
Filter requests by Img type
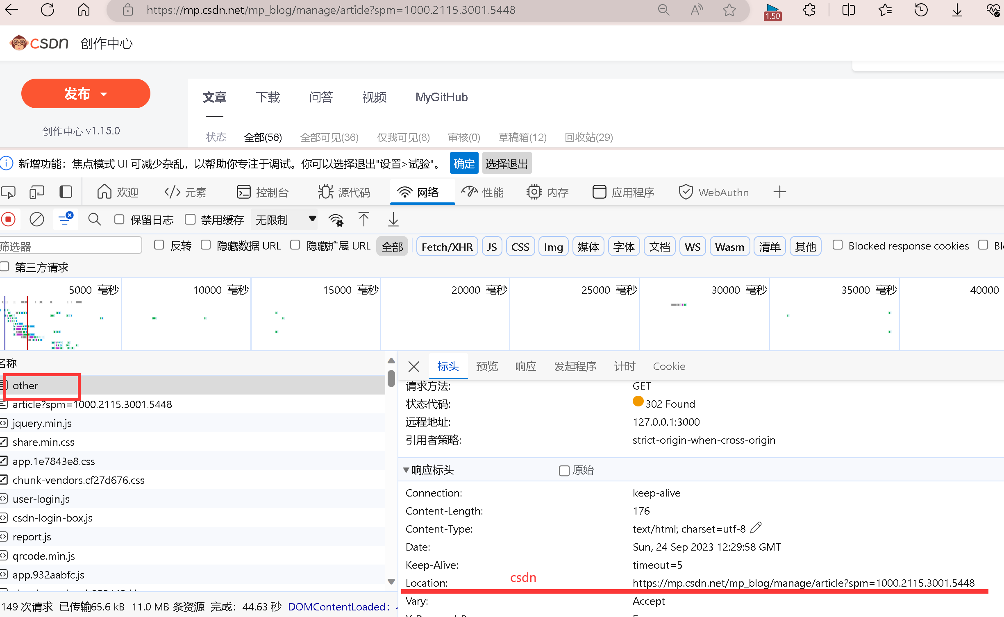coord(553,247)
